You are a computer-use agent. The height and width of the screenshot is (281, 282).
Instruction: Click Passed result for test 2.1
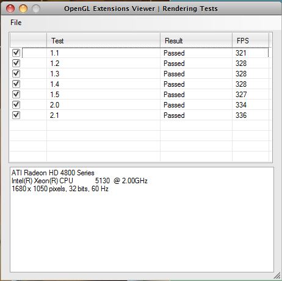coord(174,115)
